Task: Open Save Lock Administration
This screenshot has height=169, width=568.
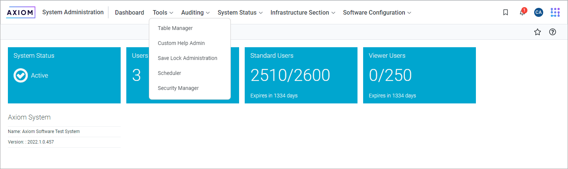Action: tap(187, 58)
